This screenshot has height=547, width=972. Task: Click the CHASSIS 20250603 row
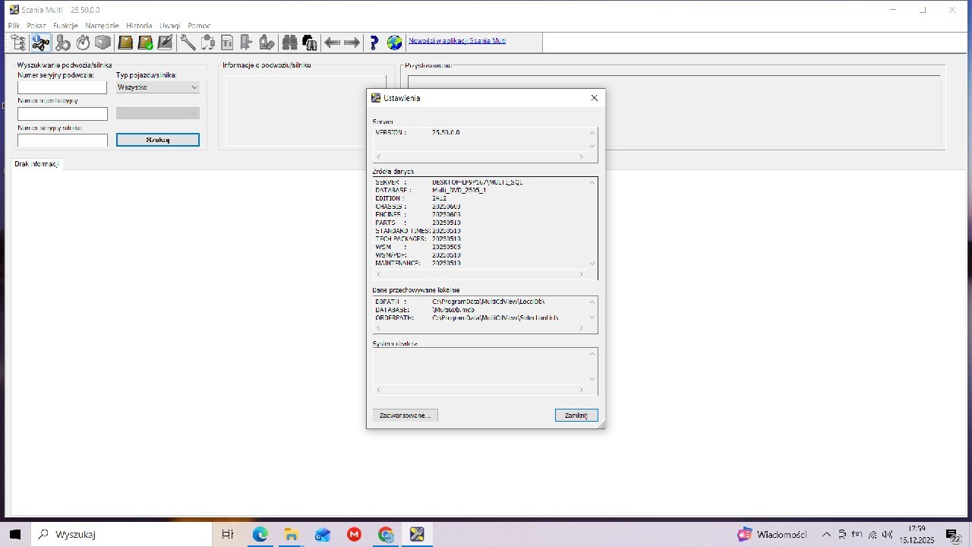point(418,207)
